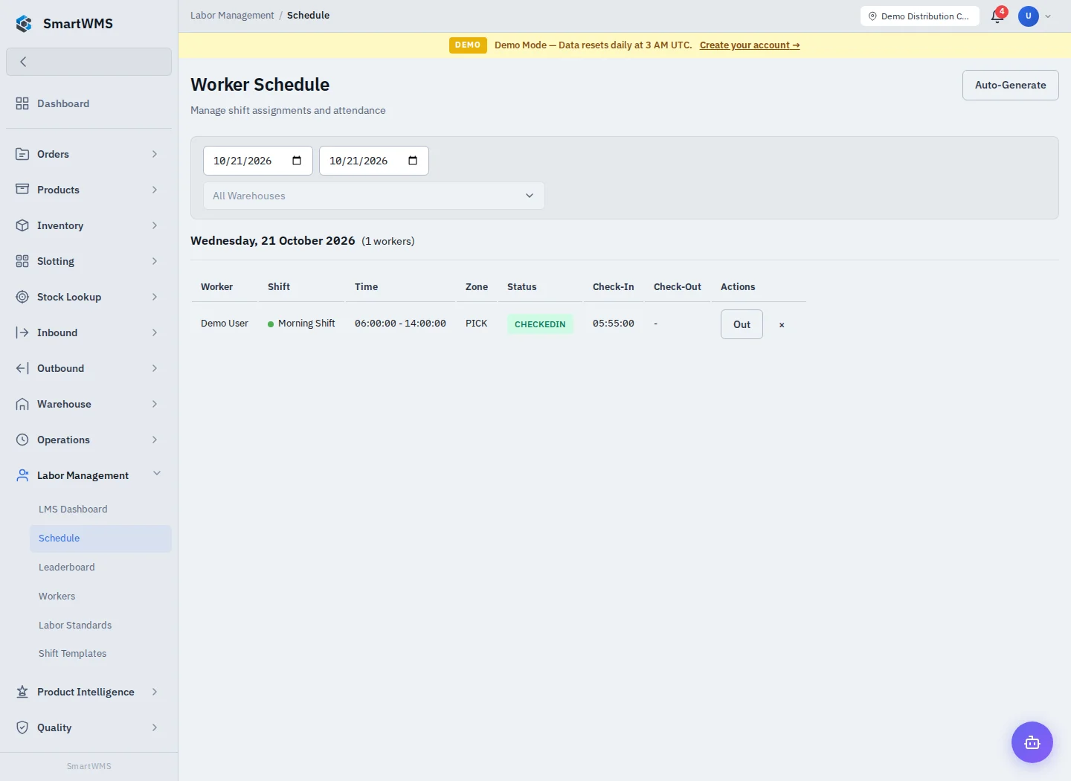
Task: Click the Inbound arrow icon
Action: click(x=22, y=332)
